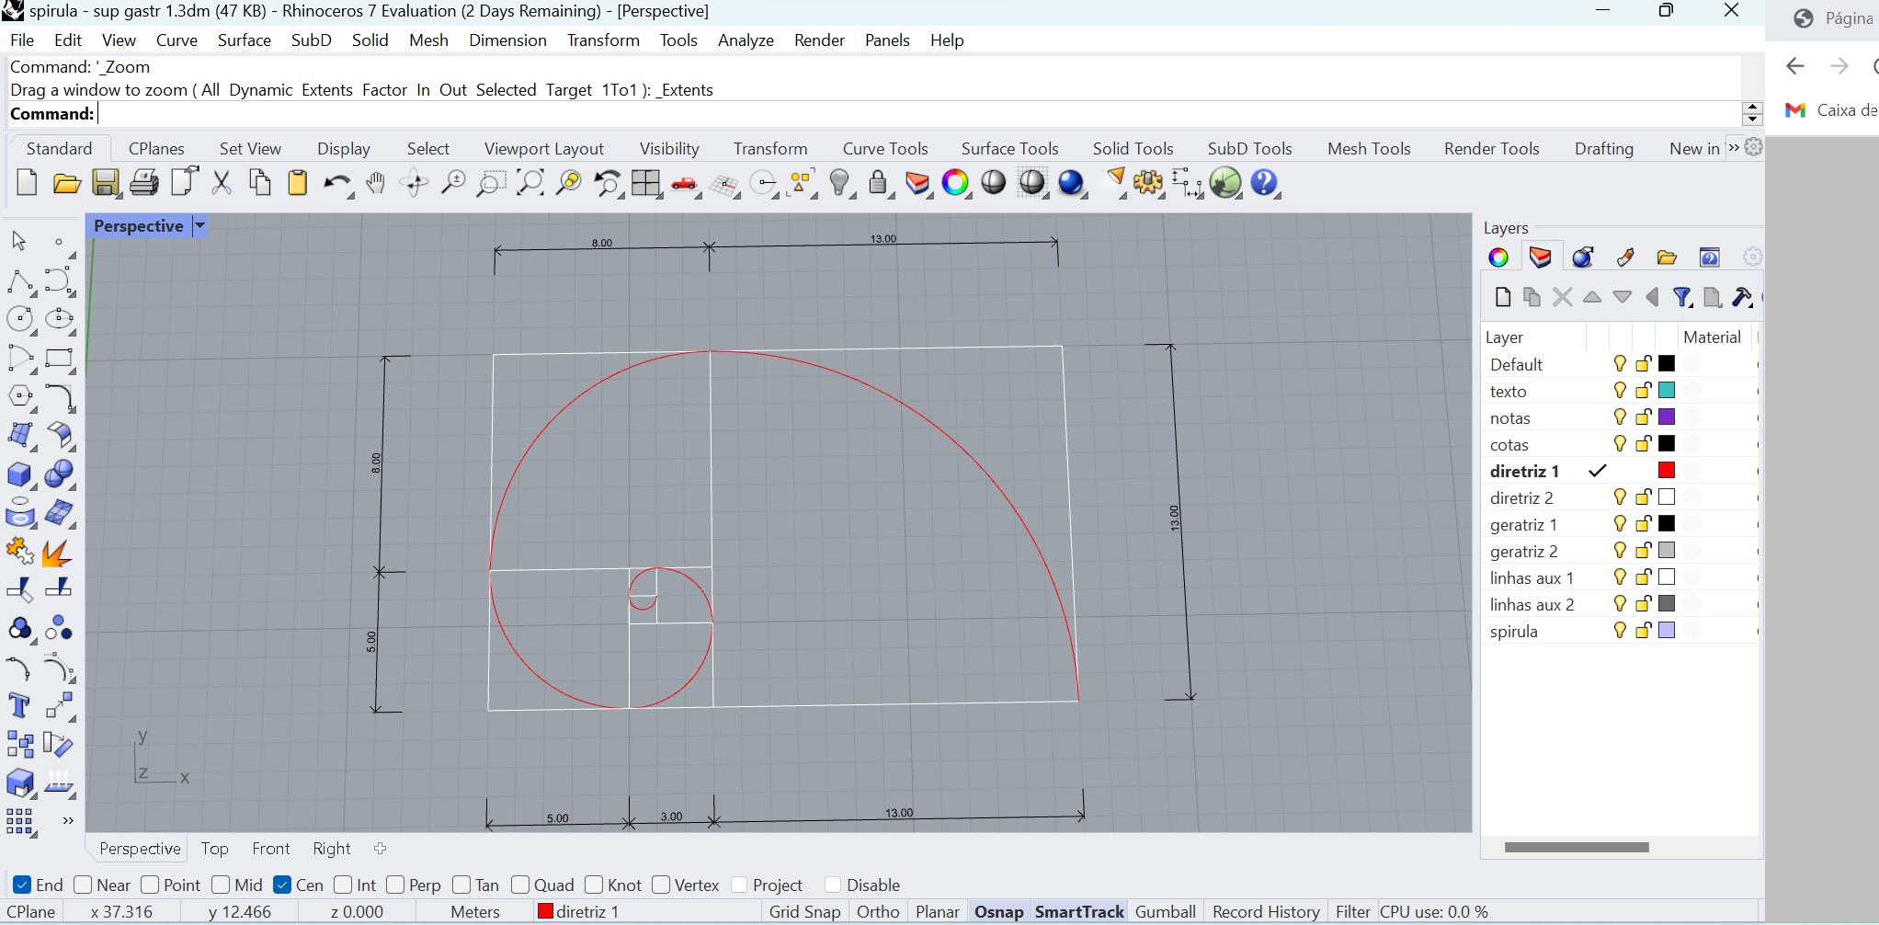Image resolution: width=1879 pixels, height=925 pixels.
Task: Toggle the Grid Snap status bar button
Action: click(x=804, y=911)
